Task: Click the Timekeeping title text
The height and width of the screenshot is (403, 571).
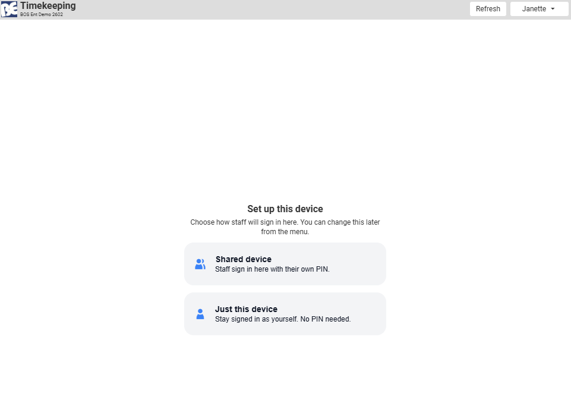Action: [x=48, y=6]
